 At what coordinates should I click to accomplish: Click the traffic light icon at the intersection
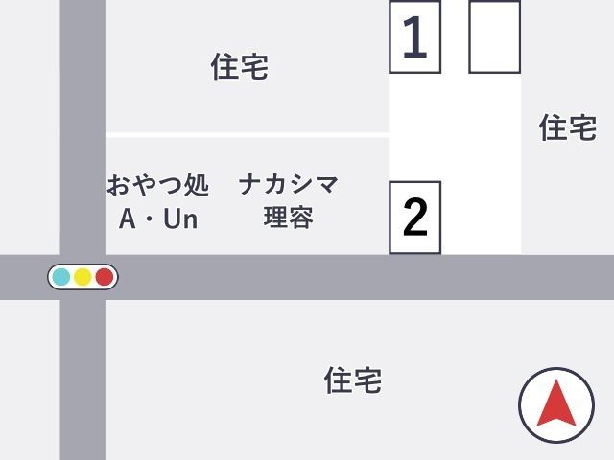pos(83,277)
